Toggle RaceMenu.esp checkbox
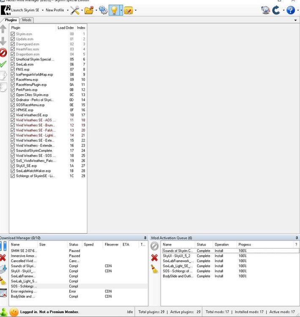The image size is (300, 317). click(x=13, y=79)
